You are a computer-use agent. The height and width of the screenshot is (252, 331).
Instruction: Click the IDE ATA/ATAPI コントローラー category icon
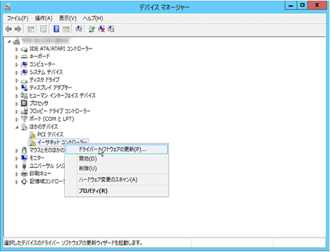(x=25, y=49)
